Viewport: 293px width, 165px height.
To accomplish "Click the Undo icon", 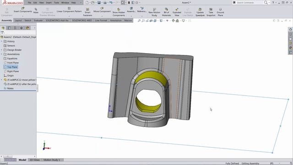I will (111, 3).
